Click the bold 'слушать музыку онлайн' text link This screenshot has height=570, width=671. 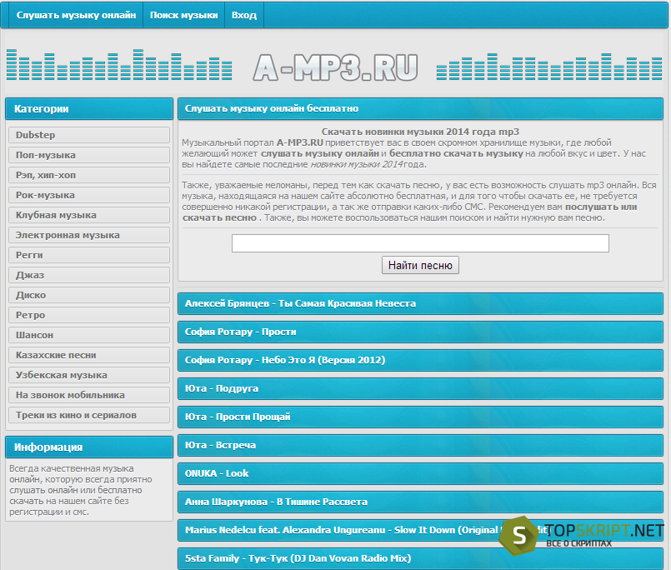tap(320, 153)
